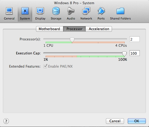The width and height of the screenshot is (149, 127).
Task: Open the Audio speaker section
Action: coord(71,13)
